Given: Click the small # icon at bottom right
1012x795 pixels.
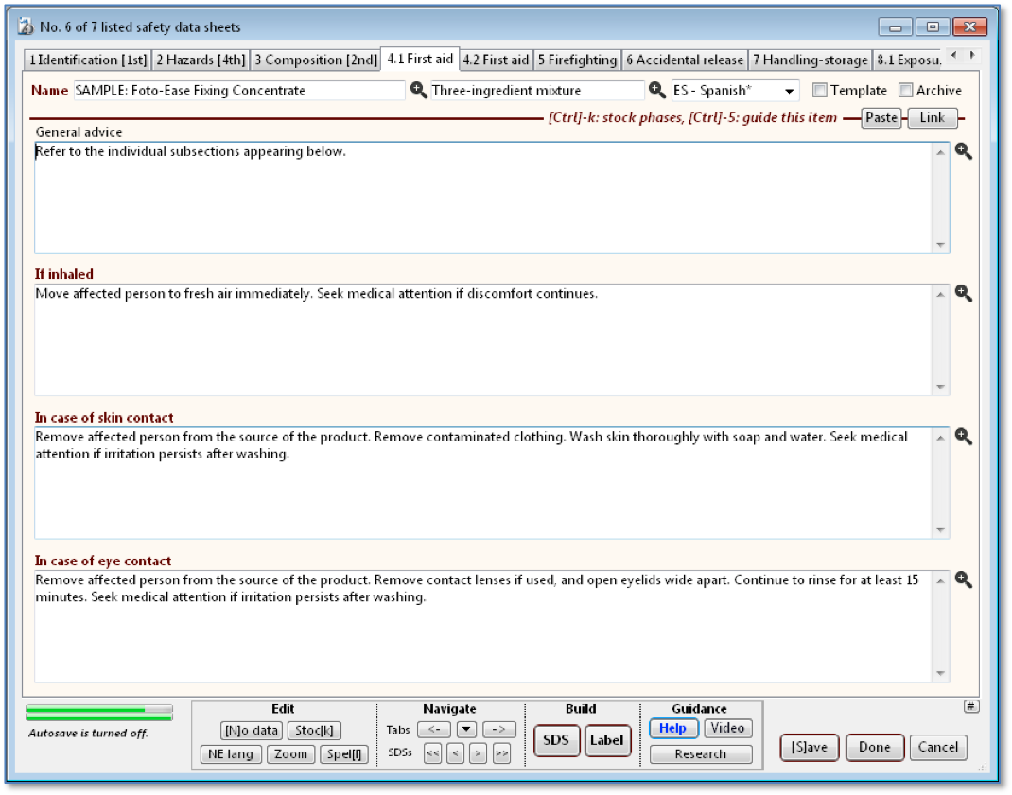Looking at the screenshot, I should 971,706.
